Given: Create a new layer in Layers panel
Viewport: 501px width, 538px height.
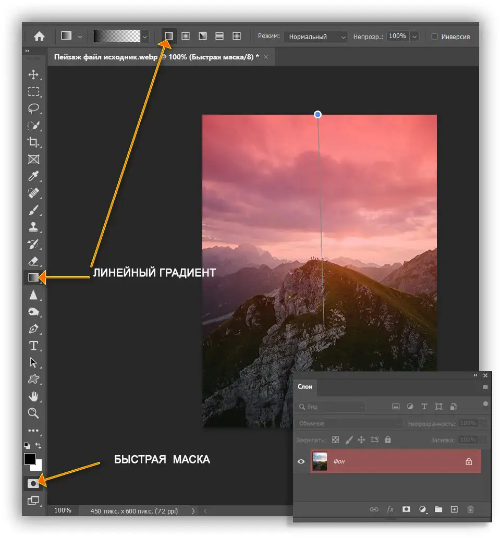Looking at the screenshot, I should (454, 509).
